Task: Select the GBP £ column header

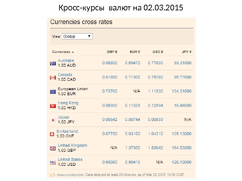Action: 112,52
